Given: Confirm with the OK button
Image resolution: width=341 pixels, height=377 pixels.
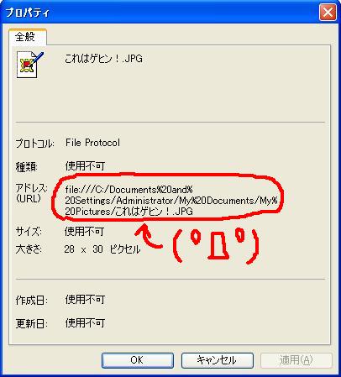Looking at the screenshot, I should point(138,360).
